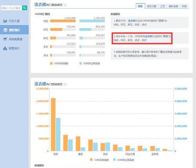Open the 面料名称 tab
The width and height of the screenshot is (196, 168).
point(173,6)
